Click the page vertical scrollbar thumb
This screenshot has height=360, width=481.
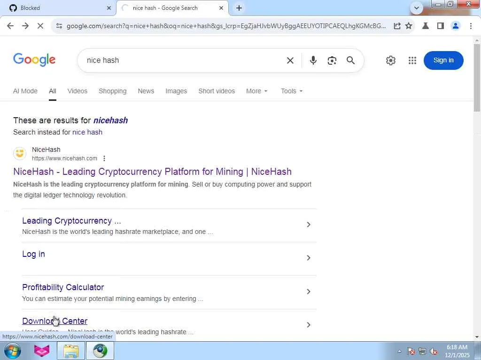coord(477,77)
